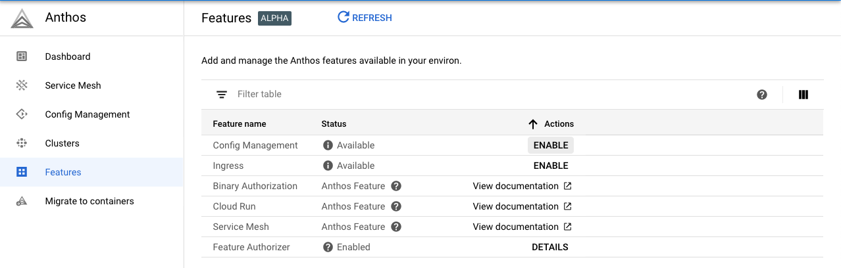Click Ingress feature name cell
Viewport: 841px width, 268px height.
228,166
